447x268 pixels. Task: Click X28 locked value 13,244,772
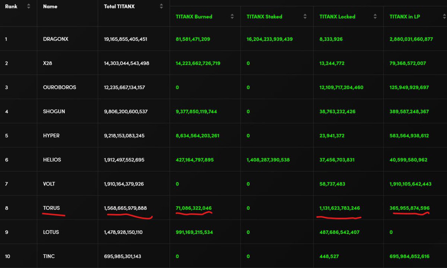pos(333,63)
